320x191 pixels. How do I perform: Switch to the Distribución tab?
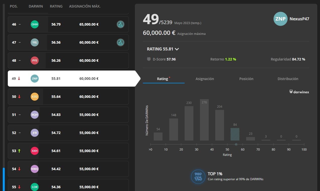[x=288, y=79]
